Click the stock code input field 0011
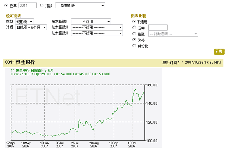The image size is (228, 151). 28,6
